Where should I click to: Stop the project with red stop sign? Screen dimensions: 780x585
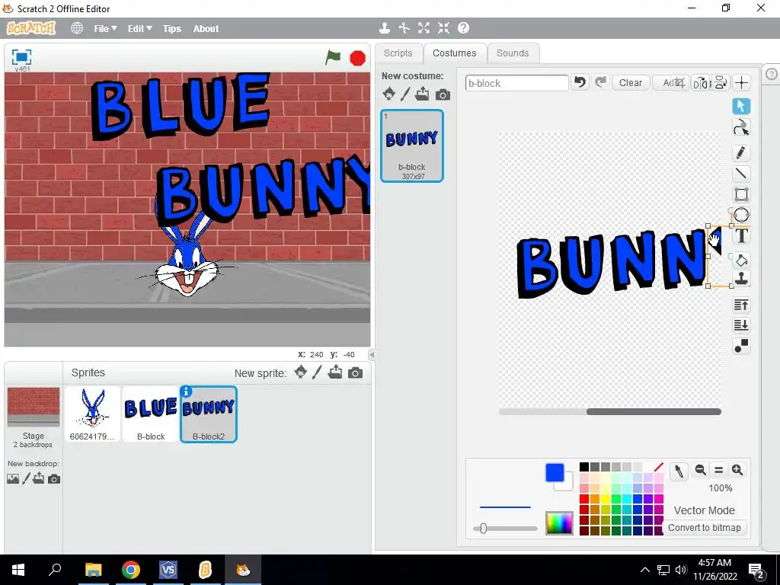coord(357,58)
